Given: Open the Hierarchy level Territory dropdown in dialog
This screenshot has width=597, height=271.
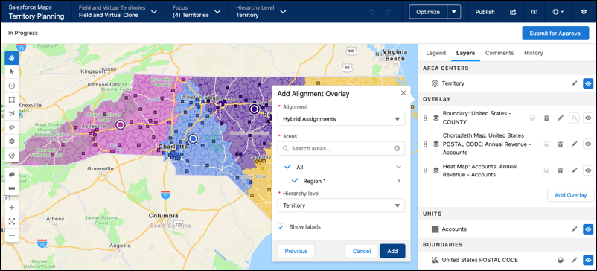Looking at the screenshot, I should tap(341, 205).
